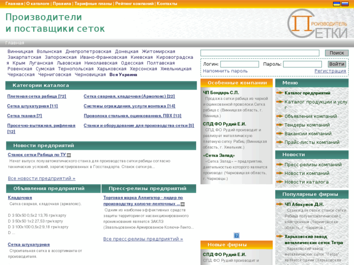The width and height of the screenshot is (354, 265).
Task: Click arrow icon beside Тендеры компаний
Action: [279, 124]
